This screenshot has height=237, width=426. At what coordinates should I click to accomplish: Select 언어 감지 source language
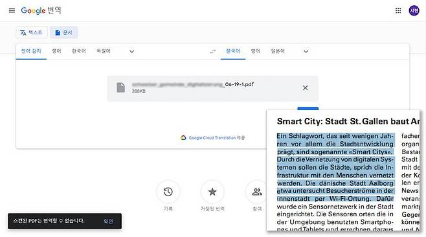pos(31,51)
